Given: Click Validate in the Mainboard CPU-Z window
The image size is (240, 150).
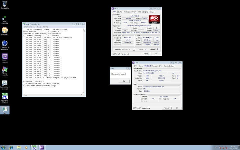Looking at the screenshot, I should [x=167, y=108].
